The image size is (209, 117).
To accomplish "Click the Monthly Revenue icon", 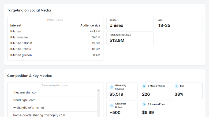I will point(111,87).
